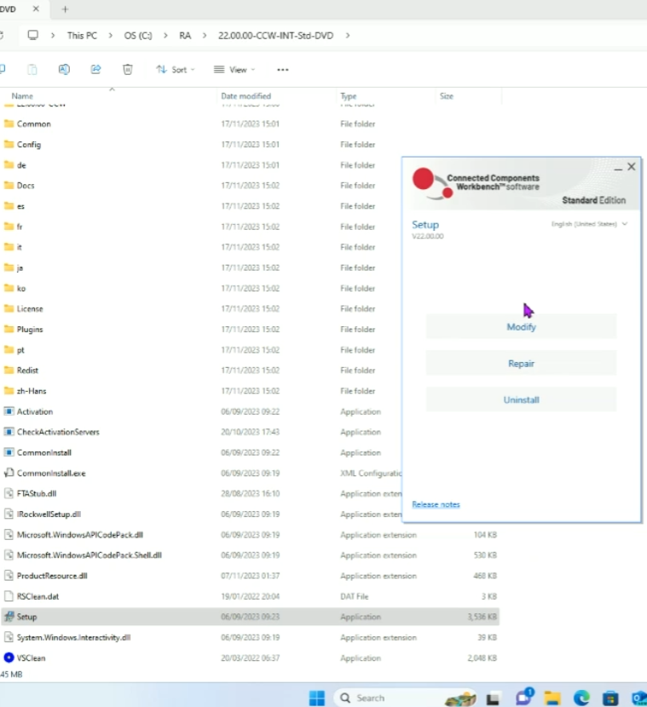This screenshot has height=707, width=647.
Task: Click the Repair button in Setup
Action: 521,363
